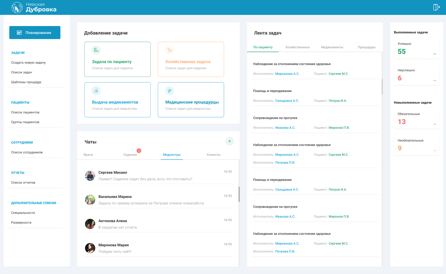The image size is (446, 274).
Task: Open arrow on Необязательные card
Action: click(434, 151)
